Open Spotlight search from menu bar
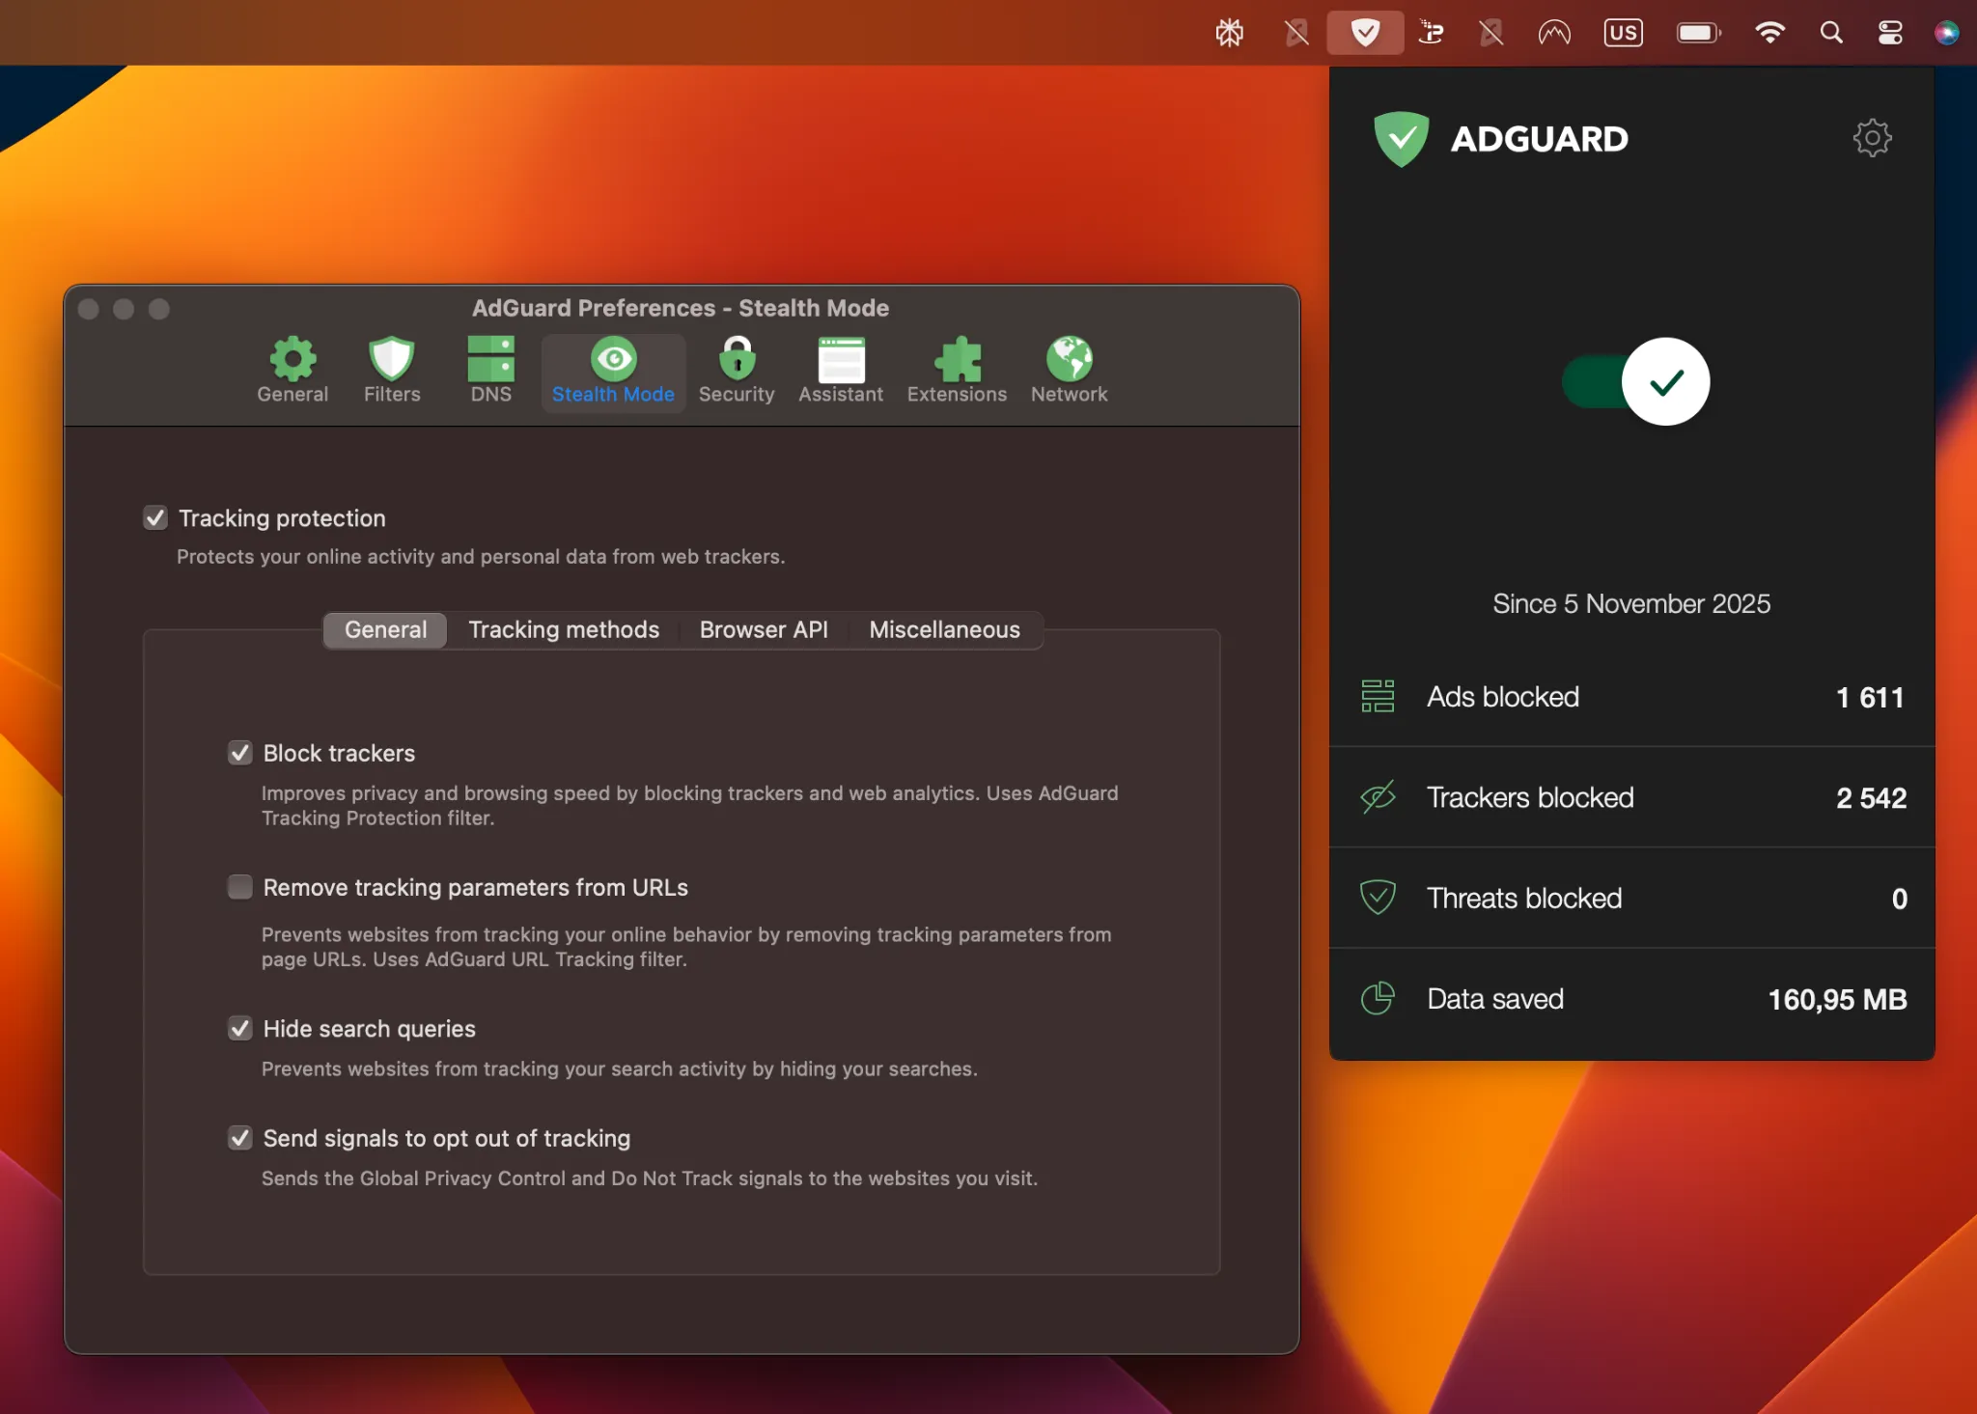The width and height of the screenshot is (1977, 1414). pos(1830,33)
